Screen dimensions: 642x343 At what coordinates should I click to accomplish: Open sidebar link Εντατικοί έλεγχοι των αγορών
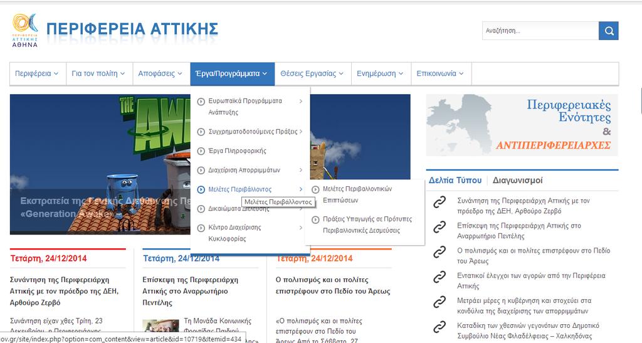tap(531, 281)
